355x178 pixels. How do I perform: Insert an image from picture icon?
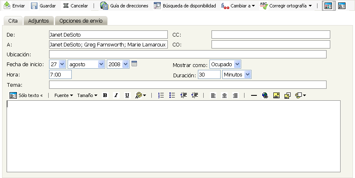(276, 95)
